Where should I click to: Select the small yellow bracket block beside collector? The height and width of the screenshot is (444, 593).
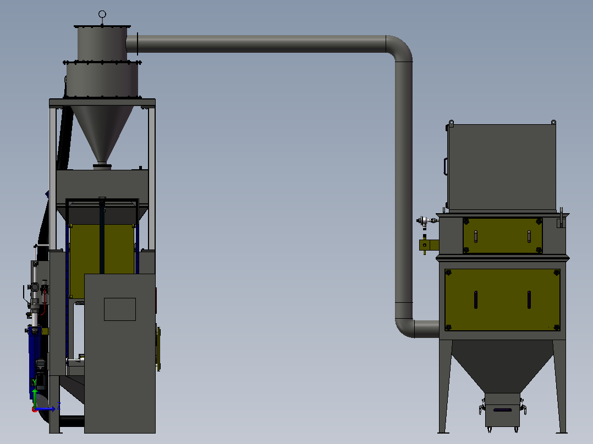(x=429, y=245)
